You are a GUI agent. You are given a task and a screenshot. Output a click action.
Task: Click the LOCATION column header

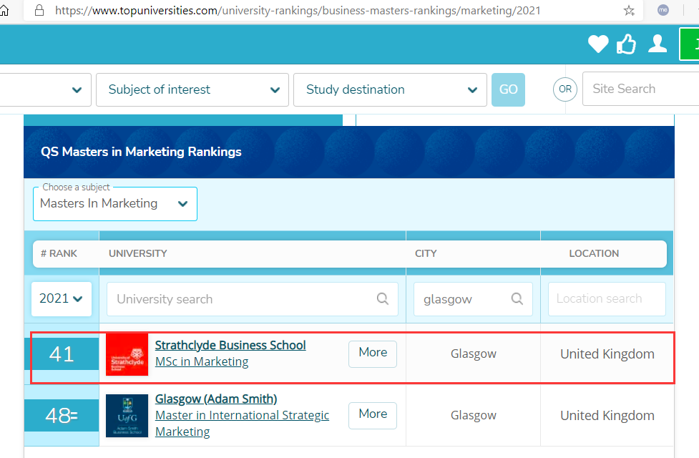point(594,253)
